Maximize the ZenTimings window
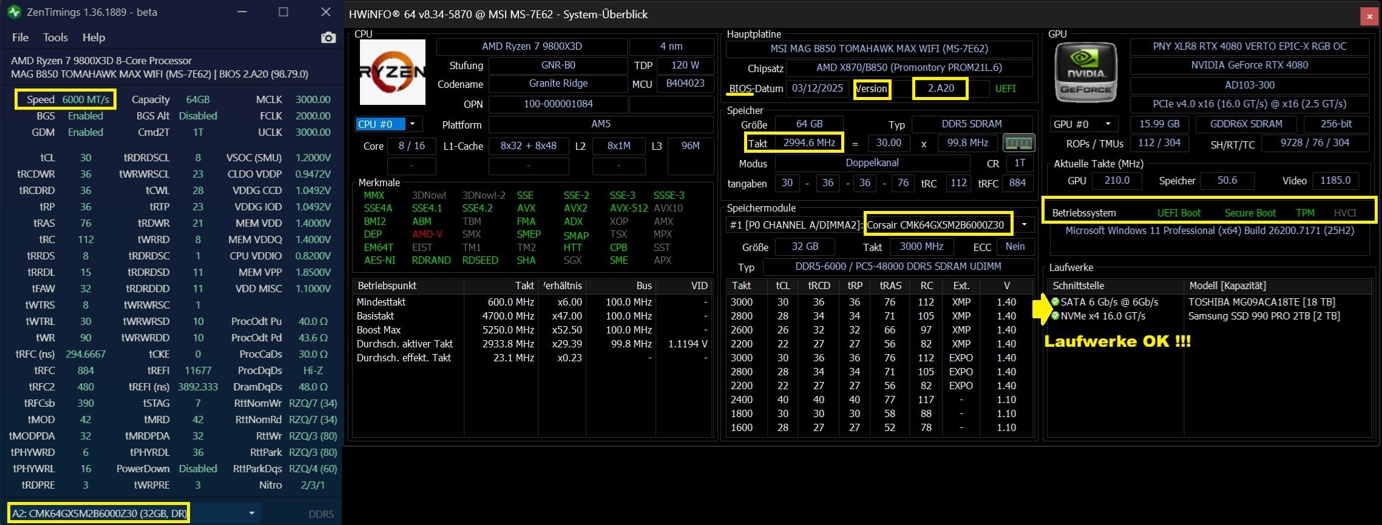This screenshot has height=525, width=1382. (283, 12)
